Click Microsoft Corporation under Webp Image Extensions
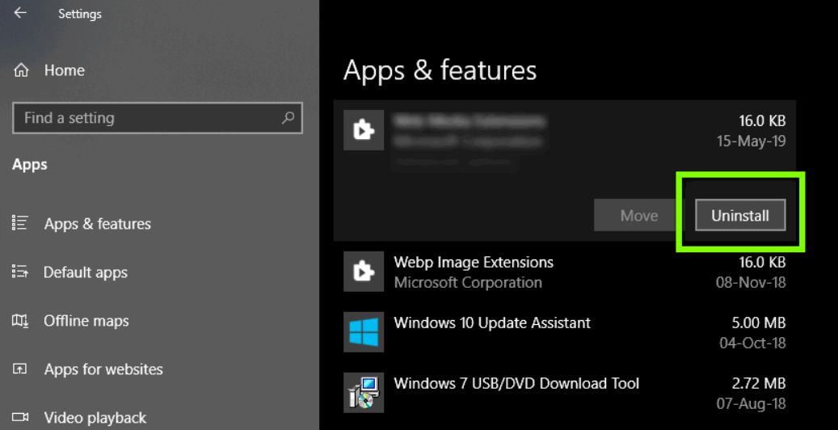 468,282
